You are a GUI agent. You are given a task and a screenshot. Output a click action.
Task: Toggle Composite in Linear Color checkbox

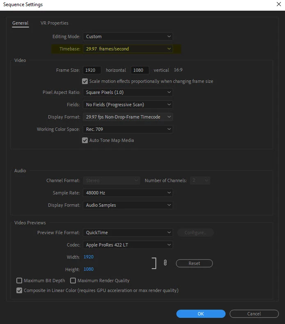click(x=19, y=290)
